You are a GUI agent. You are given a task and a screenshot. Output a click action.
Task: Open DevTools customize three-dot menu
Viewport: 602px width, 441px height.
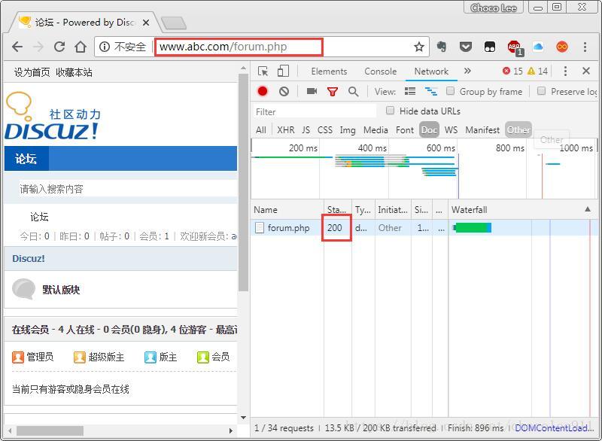coord(565,71)
